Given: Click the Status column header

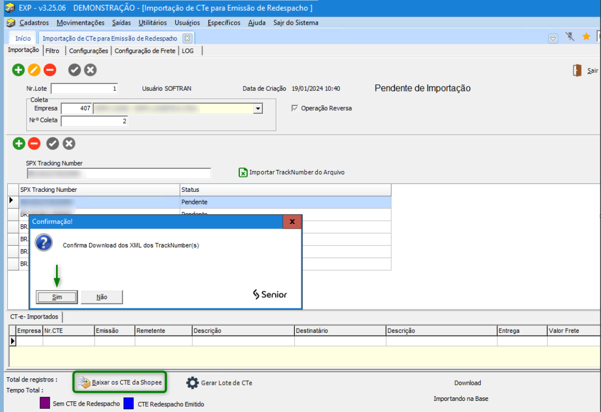Looking at the screenshot, I should pyautogui.click(x=286, y=190).
